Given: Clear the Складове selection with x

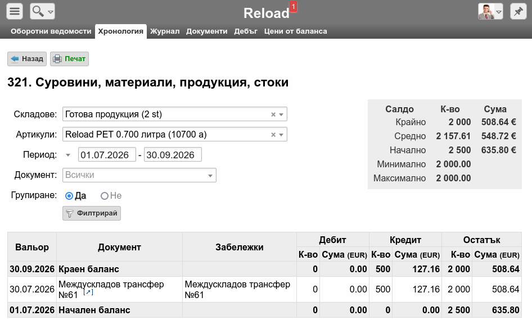Looking at the screenshot, I should (273, 115).
